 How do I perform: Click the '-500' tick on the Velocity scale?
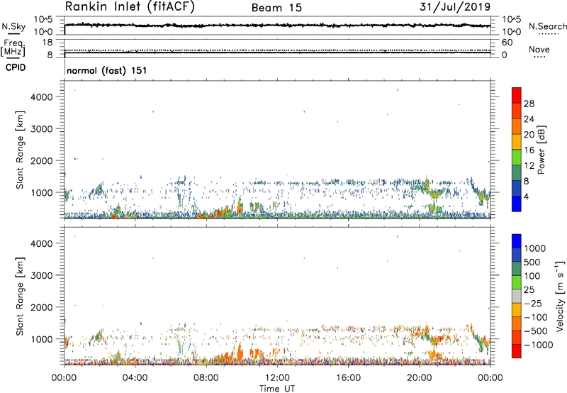point(536,331)
